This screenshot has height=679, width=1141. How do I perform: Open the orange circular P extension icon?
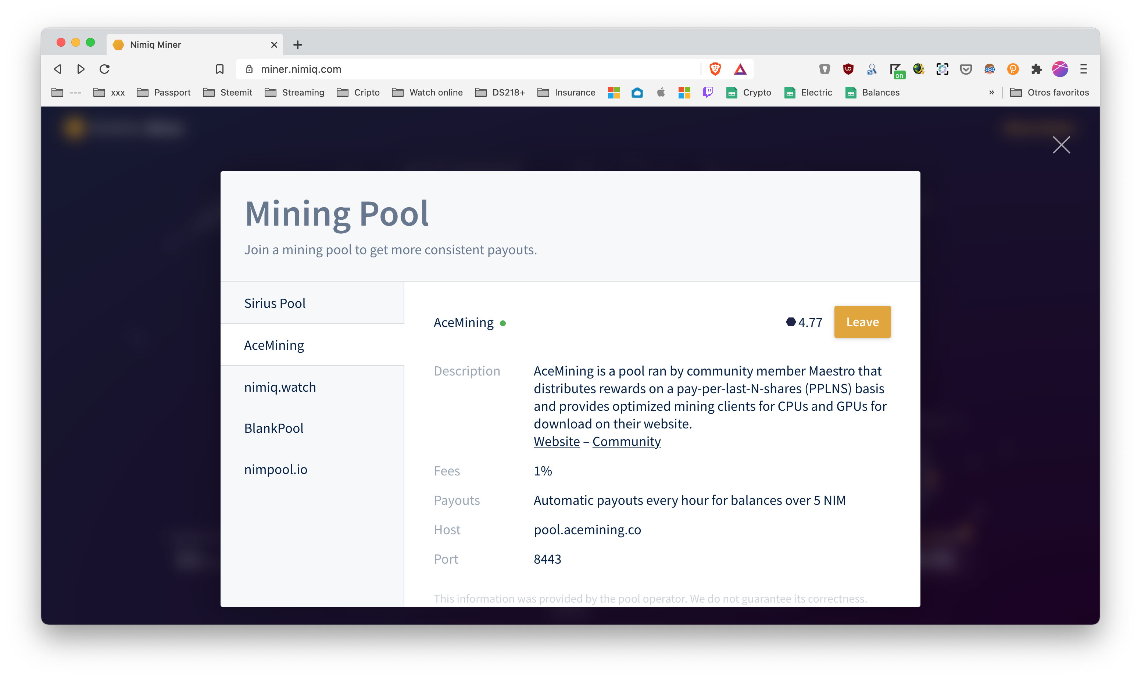tap(1013, 69)
